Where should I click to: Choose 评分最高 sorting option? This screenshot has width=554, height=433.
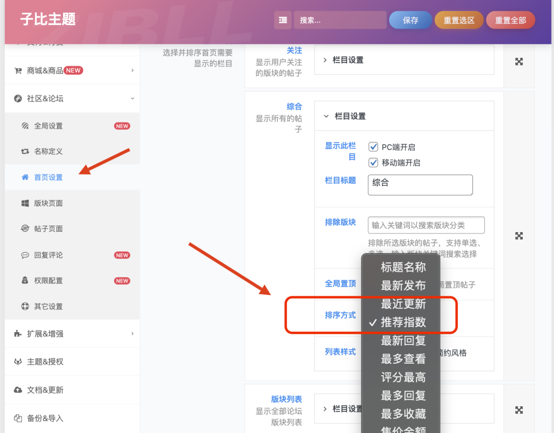(x=403, y=377)
